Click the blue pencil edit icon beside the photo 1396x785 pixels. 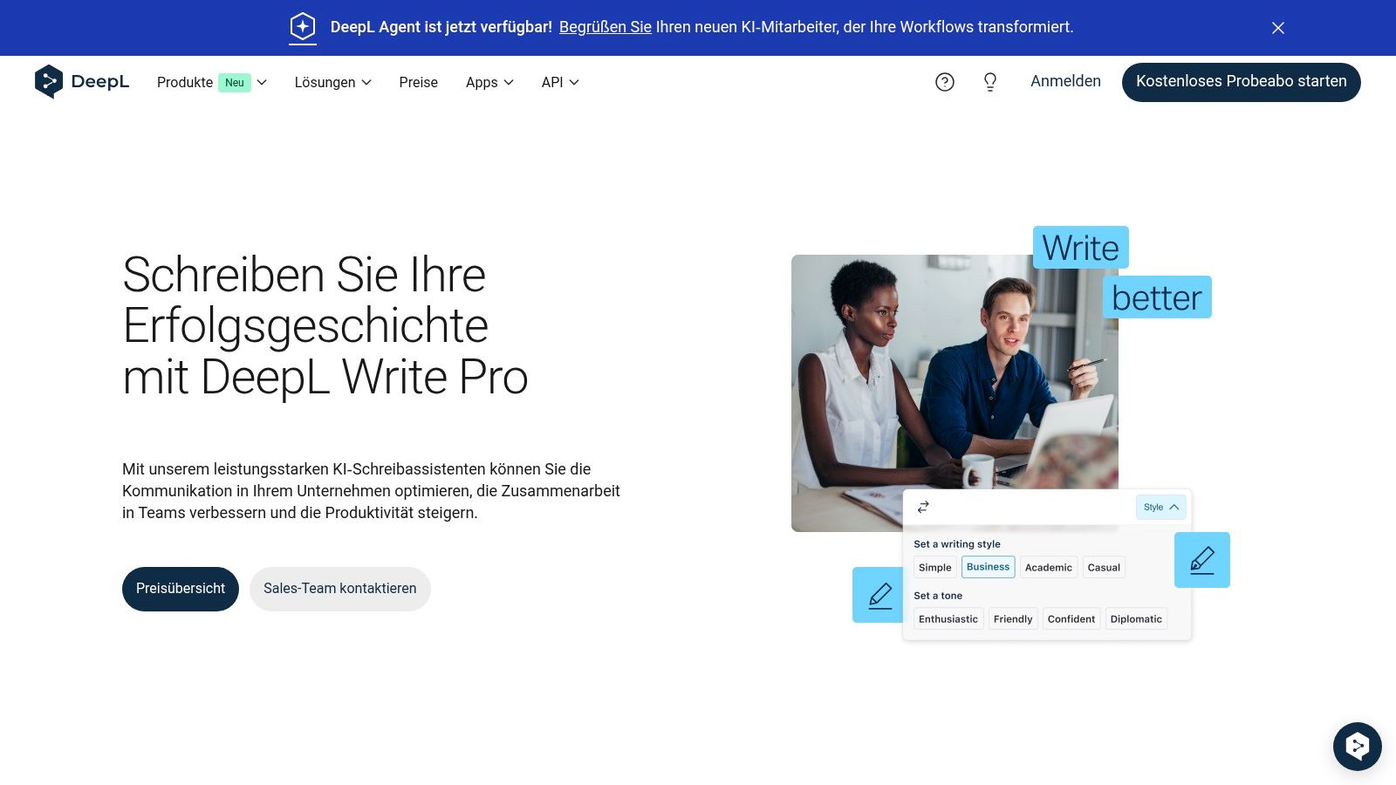1202,560
